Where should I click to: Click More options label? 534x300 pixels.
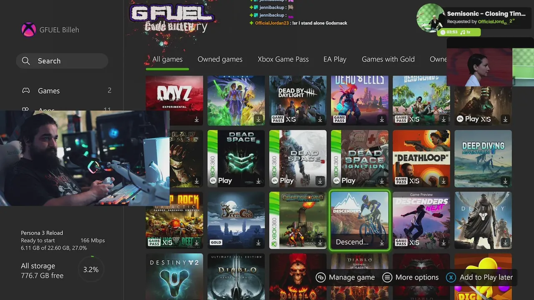[x=417, y=277]
